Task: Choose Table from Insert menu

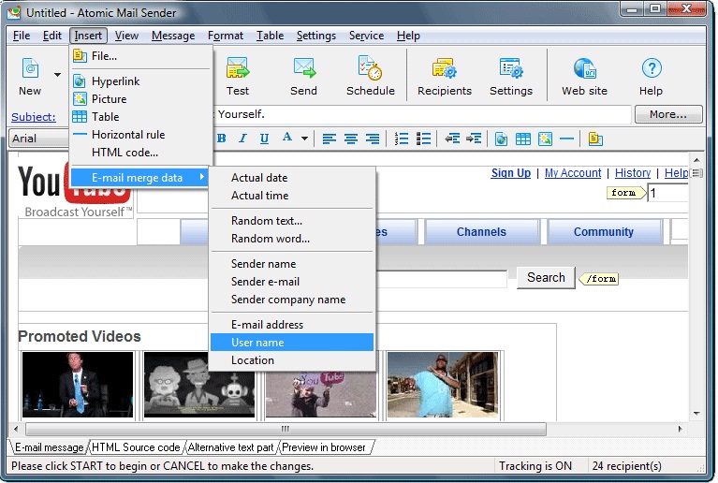Action: pyautogui.click(x=141, y=117)
